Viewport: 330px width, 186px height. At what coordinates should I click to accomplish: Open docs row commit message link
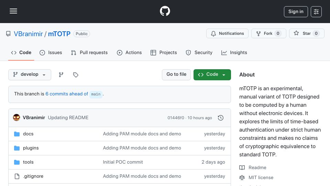[142, 134]
